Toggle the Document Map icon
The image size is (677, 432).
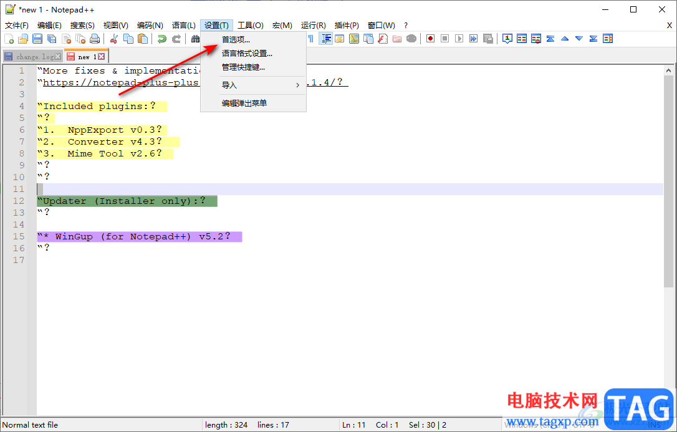tap(354, 39)
